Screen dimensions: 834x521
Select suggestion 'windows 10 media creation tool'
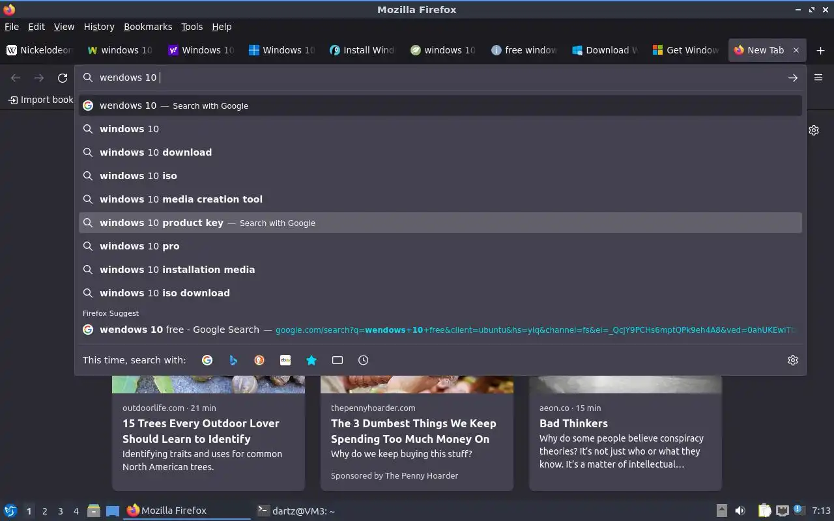pos(440,199)
